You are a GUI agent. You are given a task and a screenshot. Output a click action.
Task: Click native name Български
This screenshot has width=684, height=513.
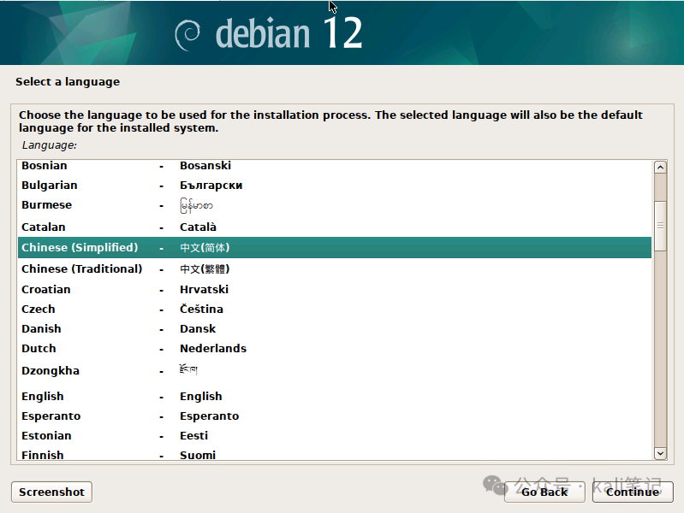click(x=211, y=186)
